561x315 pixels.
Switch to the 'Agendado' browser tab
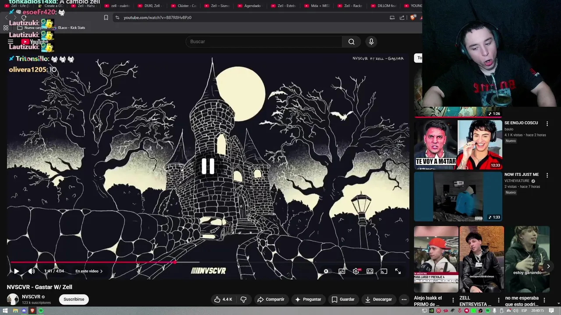[250, 6]
